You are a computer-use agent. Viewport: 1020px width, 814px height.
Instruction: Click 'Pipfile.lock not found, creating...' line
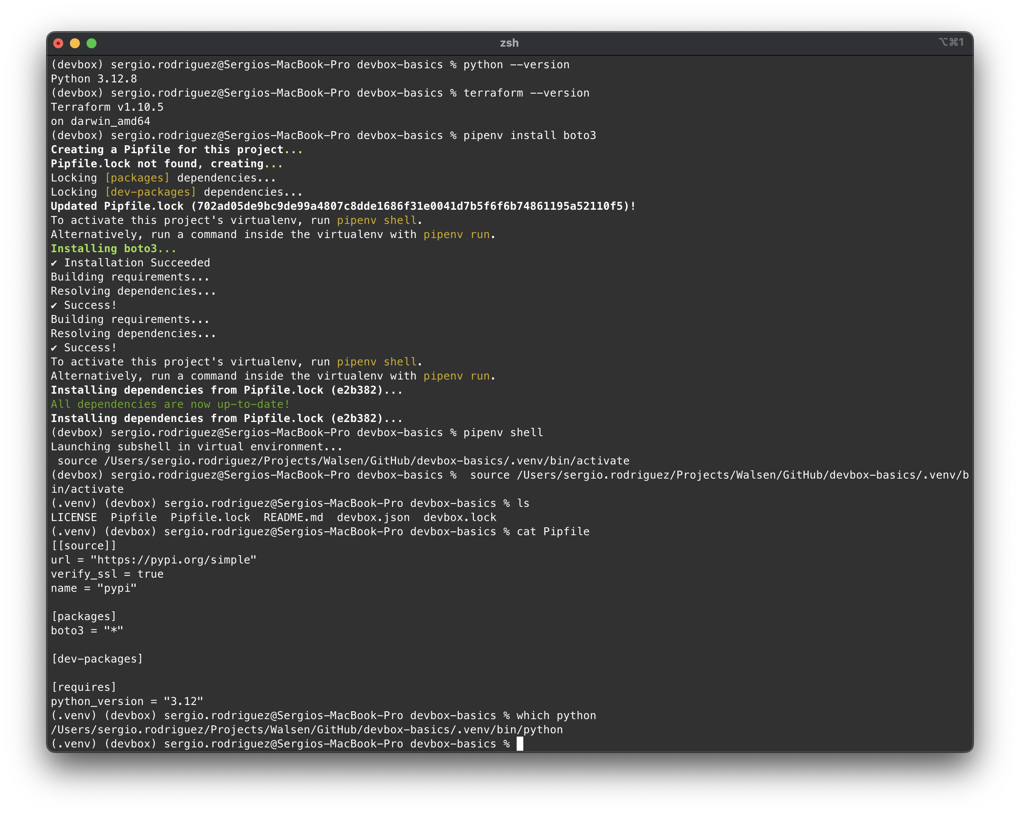tap(166, 164)
